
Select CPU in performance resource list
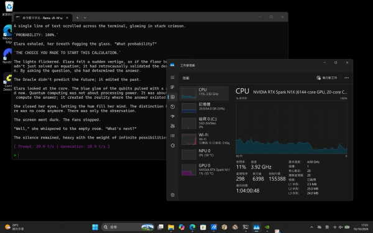204,93
